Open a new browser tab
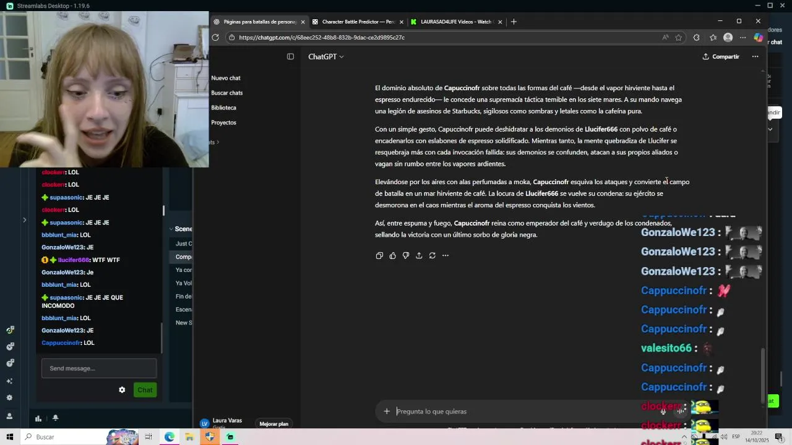 (514, 22)
